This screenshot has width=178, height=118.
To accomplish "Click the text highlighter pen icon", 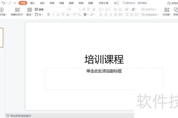I will tap(92, 14).
